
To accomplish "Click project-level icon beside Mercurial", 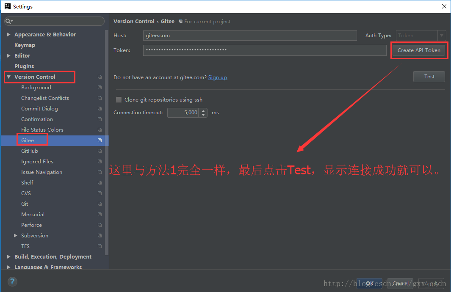I will (x=100, y=215).
